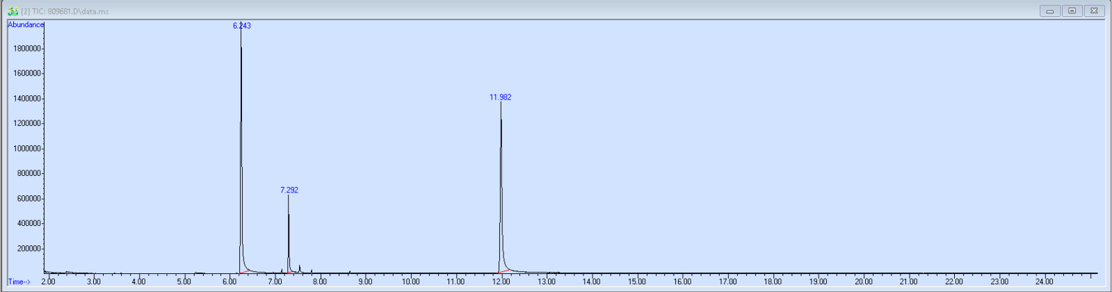
Task: Click the 15.00 time axis tick
Action: (637, 282)
